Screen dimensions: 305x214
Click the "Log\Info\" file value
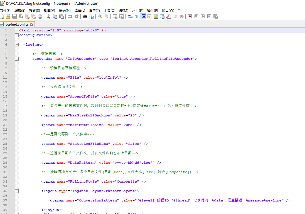pos(109,78)
